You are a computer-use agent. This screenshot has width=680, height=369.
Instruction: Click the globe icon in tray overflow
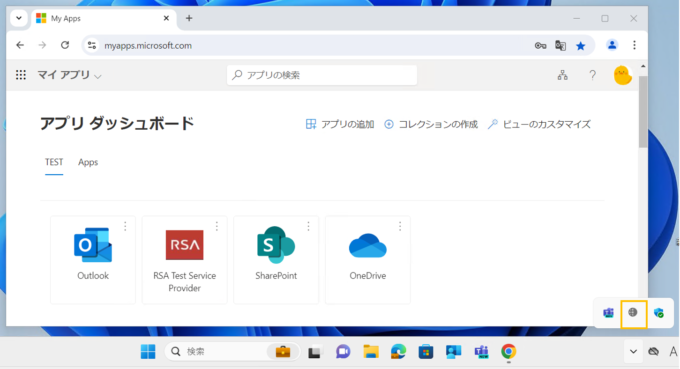click(633, 312)
